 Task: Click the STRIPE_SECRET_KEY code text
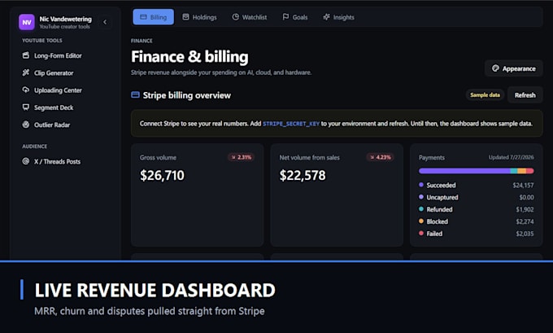pos(291,124)
